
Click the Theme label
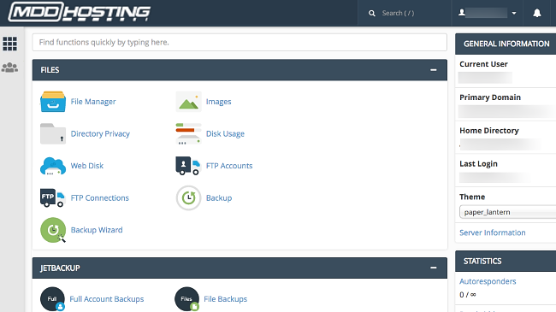472,197
